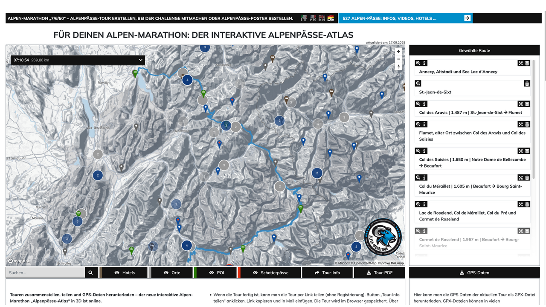
Task: Delete St.-Jean-de-Sixt from the route
Action: pyautogui.click(x=527, y=84)
